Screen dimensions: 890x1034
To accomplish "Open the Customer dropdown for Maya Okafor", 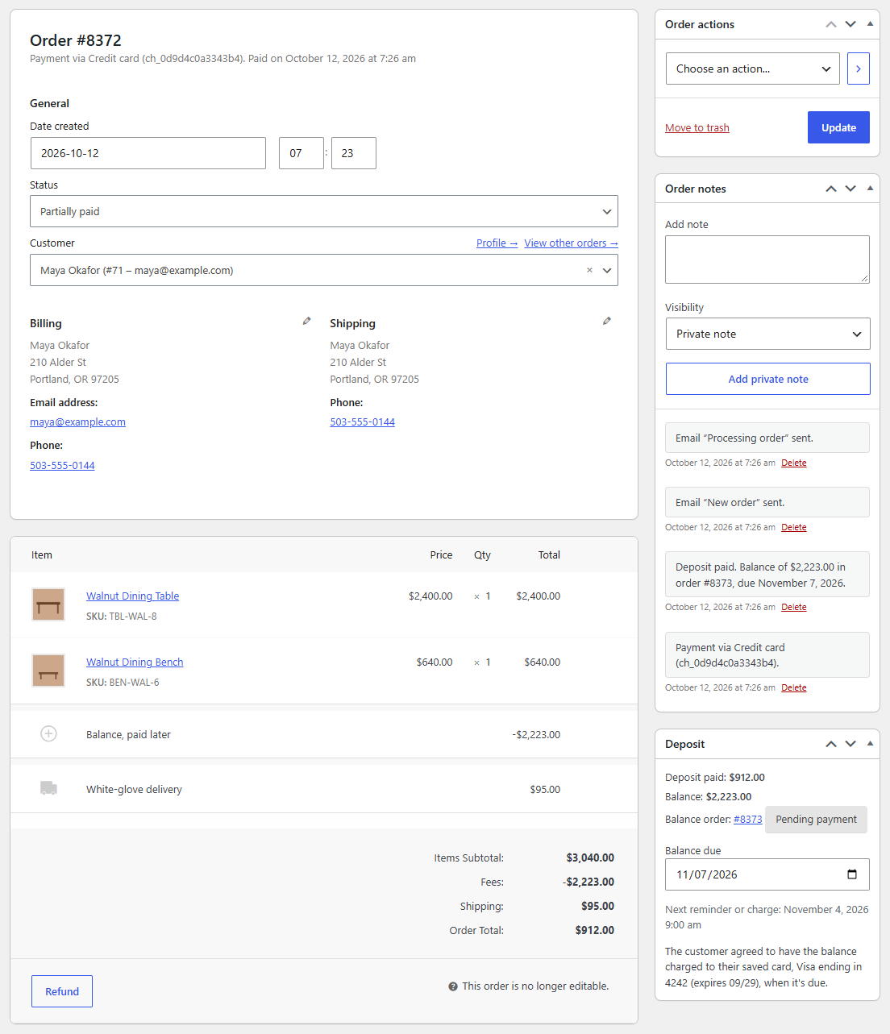I will pos(324,270).
